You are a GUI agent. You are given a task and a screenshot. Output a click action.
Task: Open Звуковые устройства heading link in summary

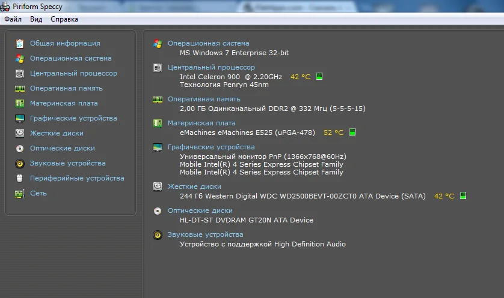click(206, 234)
